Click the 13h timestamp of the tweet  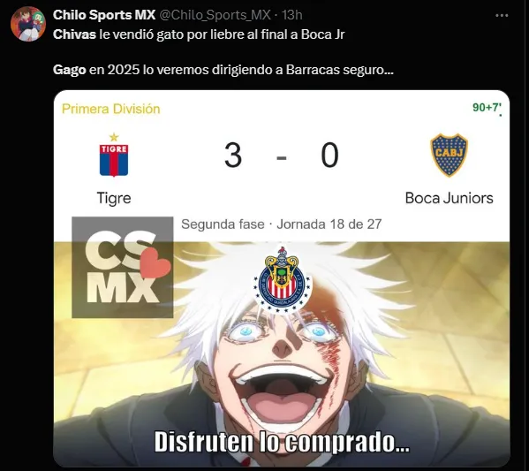coord(291,15)
